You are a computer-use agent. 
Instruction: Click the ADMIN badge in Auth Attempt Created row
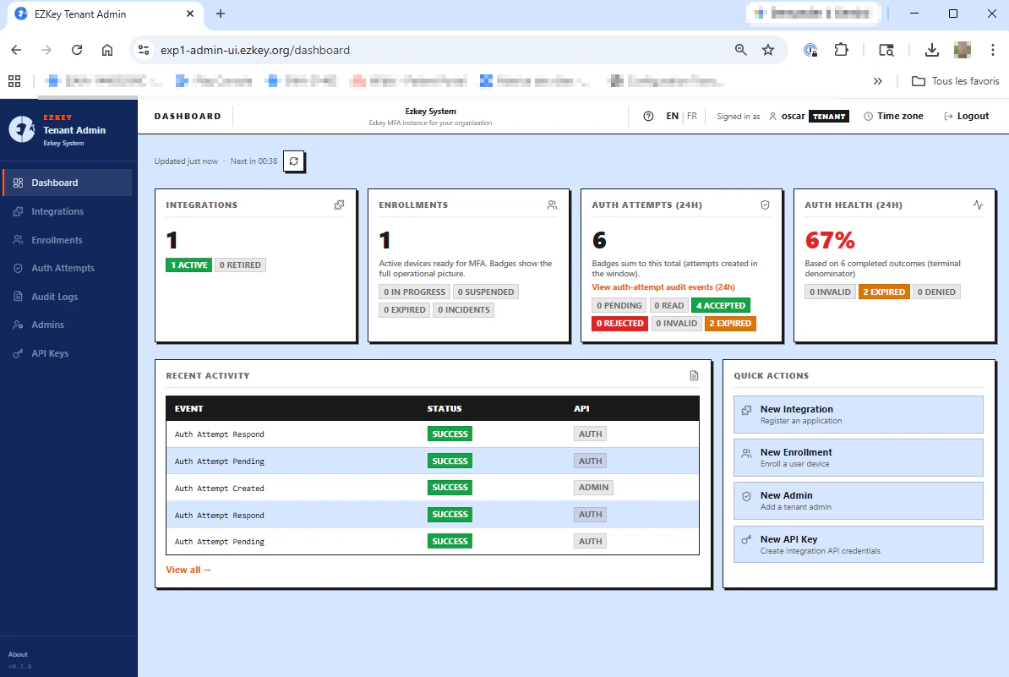[x=593, y=488]
